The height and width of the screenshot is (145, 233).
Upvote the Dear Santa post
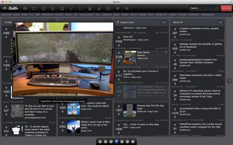[x=119, y=53]
